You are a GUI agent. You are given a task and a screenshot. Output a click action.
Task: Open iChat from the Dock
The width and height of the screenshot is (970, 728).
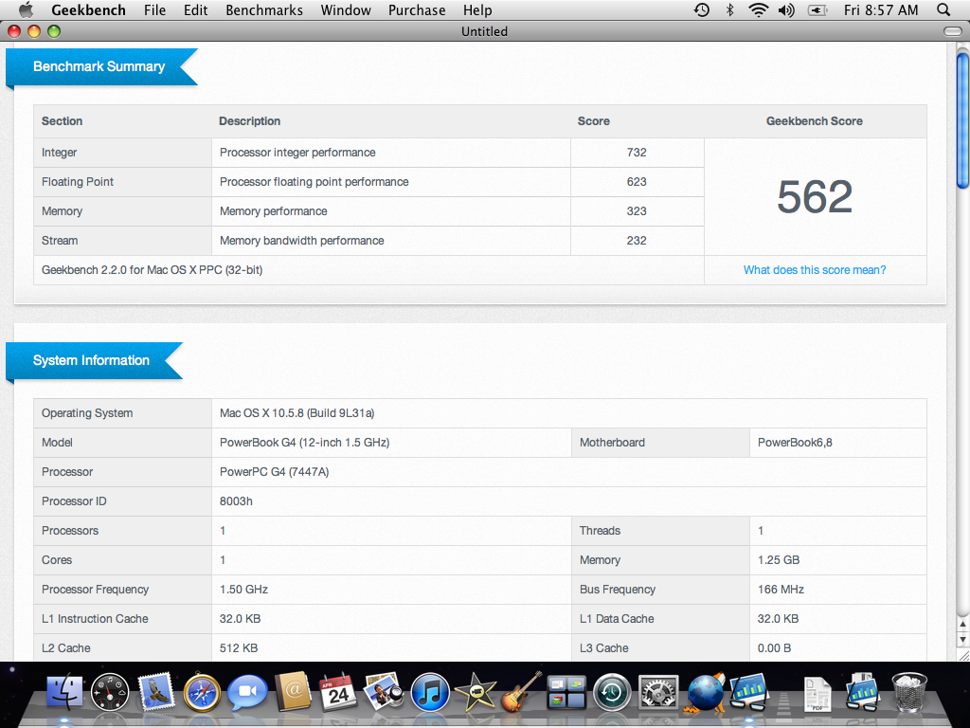click(x=247, y=692)
